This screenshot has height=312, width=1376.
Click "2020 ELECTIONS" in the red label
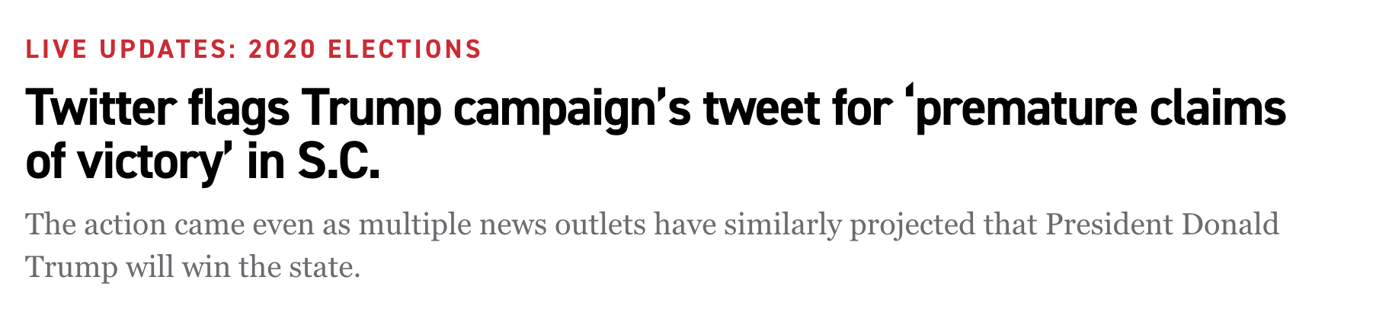(364, 49)
